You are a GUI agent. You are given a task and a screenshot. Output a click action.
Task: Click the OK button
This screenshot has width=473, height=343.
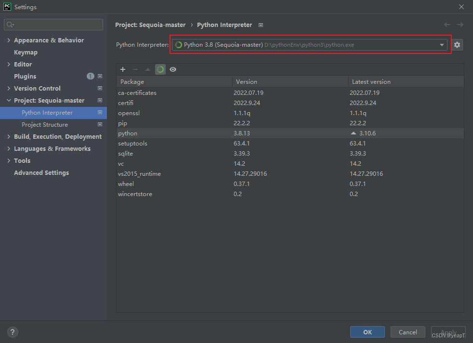point(368,332)
